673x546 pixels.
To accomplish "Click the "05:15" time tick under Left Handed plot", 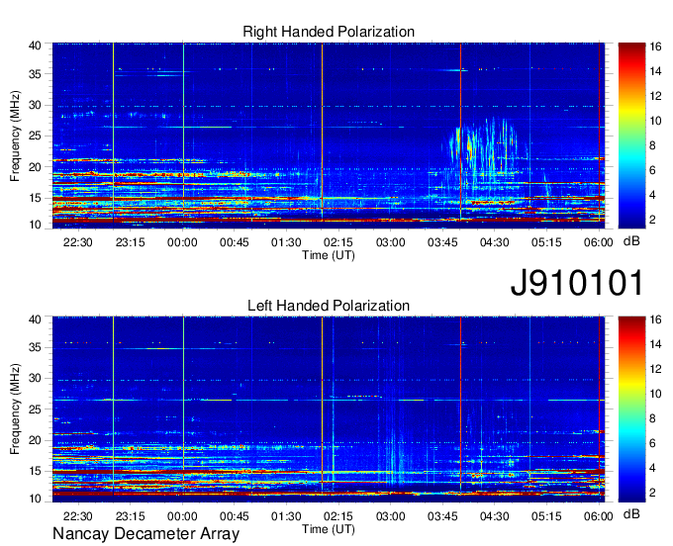I will pos(546,516).
